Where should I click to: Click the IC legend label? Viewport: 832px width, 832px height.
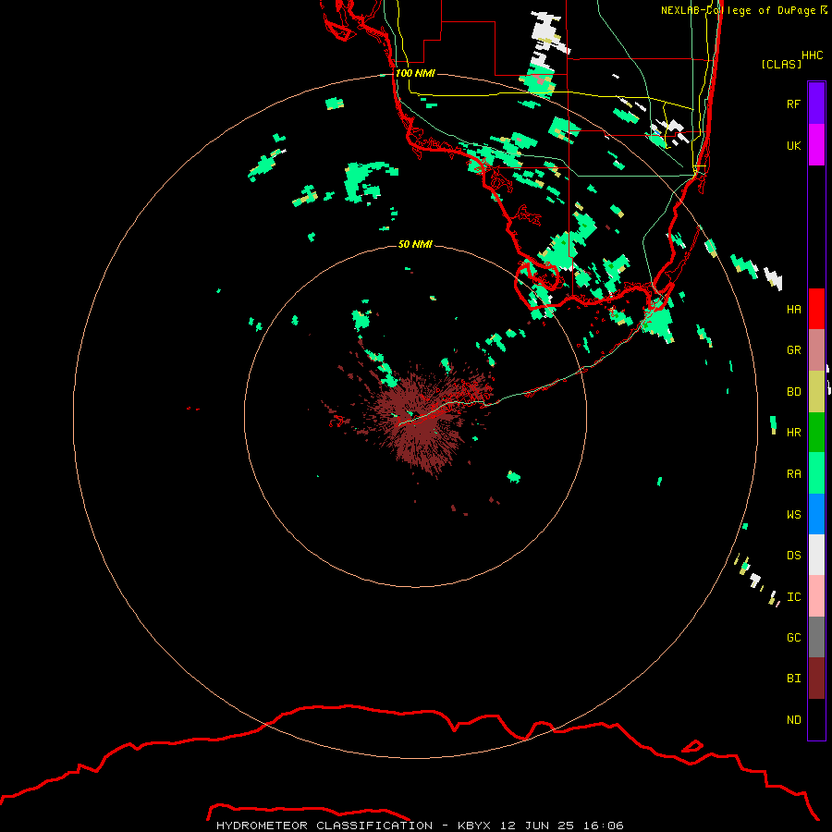pos(793,596)
